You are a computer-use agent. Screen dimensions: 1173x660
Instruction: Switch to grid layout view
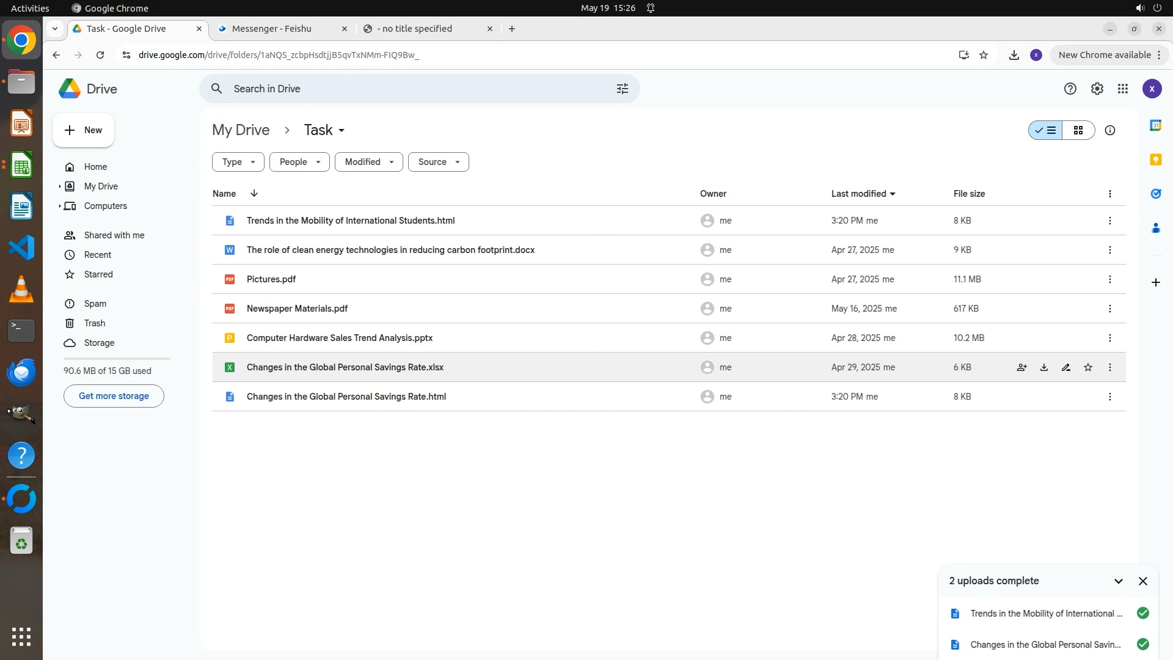click(x=1078, y=130)
